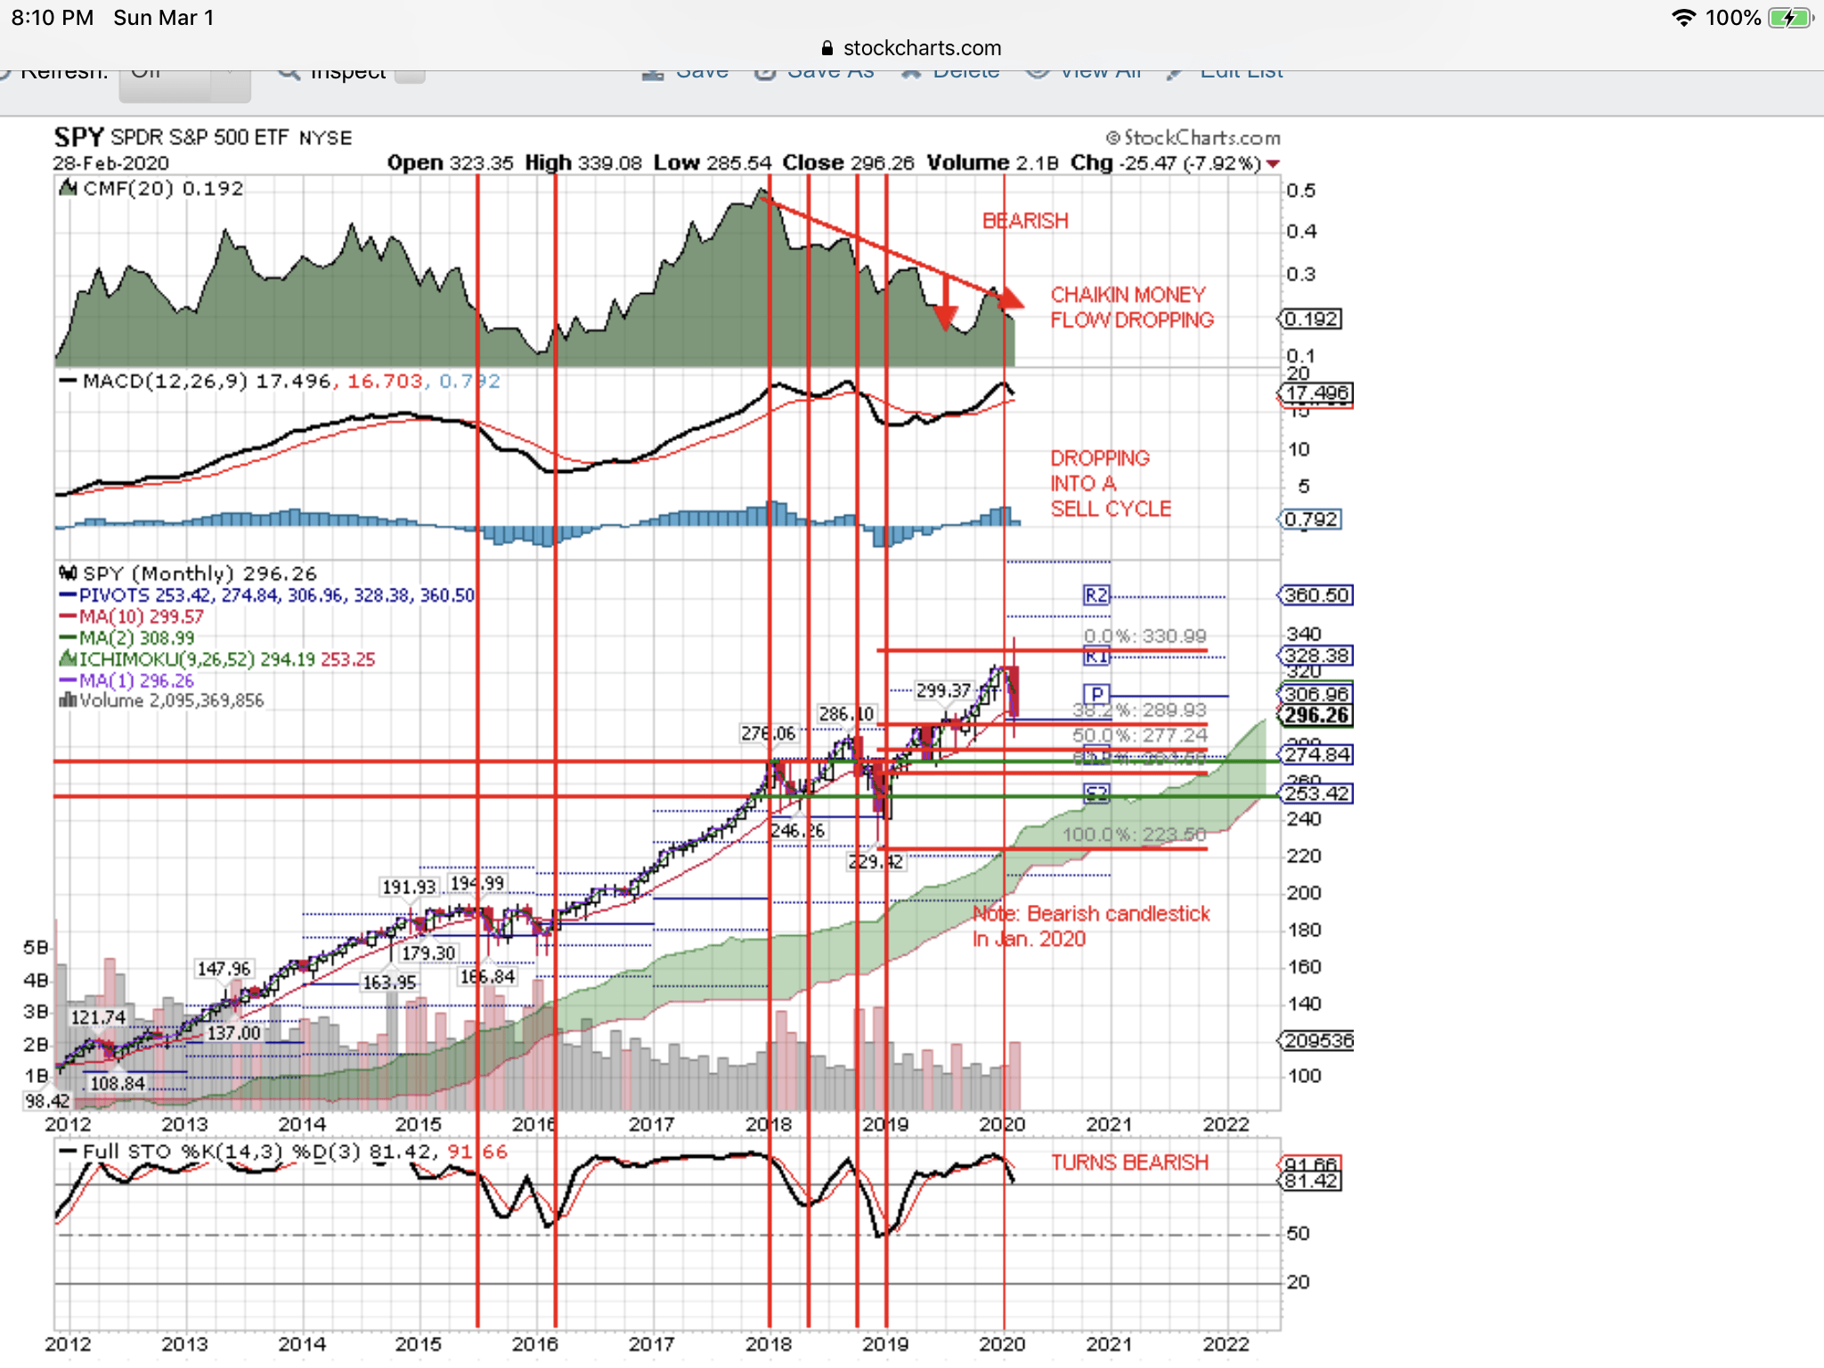This screenshot has width=1824, height=1368.
Task: Click the PIVOTS legend line
Action: click(x=267, y=595)
